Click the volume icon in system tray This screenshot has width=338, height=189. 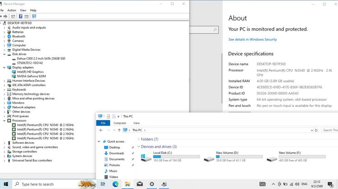[x=297, y=184]
